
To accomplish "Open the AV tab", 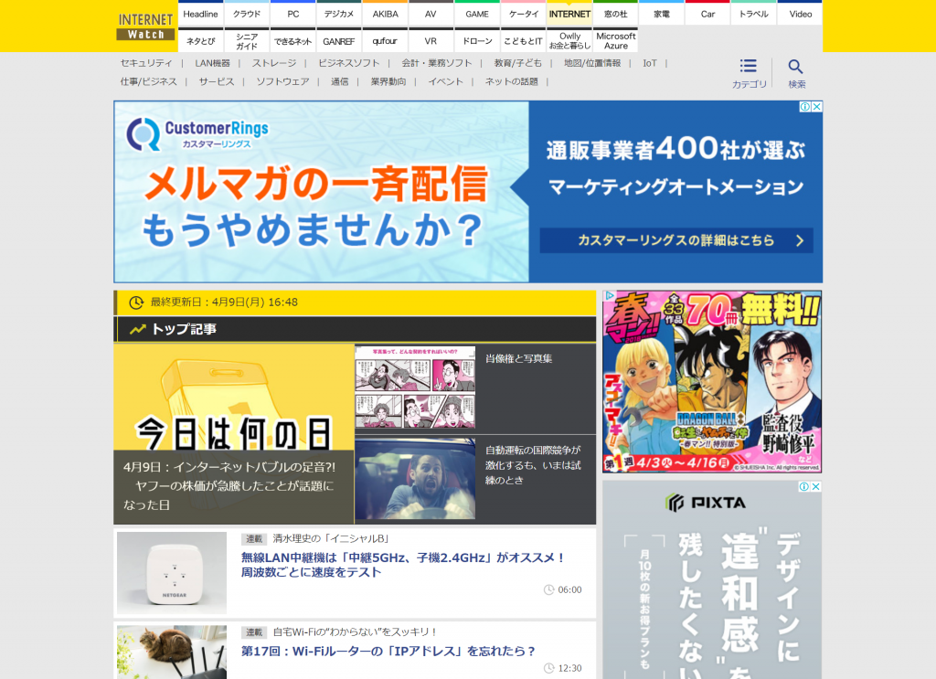I will click(431, 13).
